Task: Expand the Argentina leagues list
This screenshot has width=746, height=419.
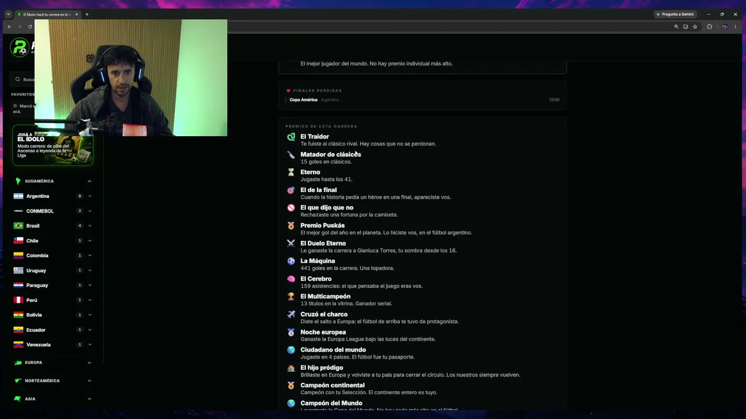Action: click(89, 196)
